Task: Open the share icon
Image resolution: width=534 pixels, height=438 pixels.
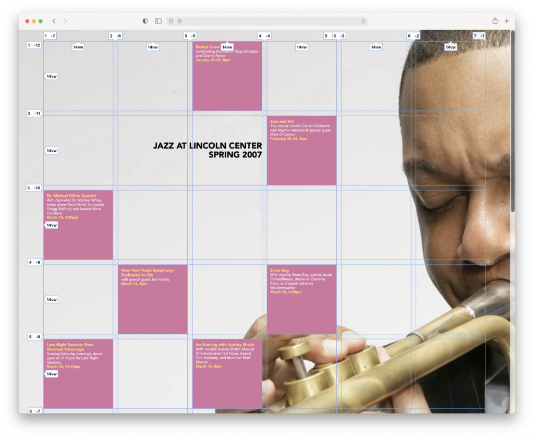Action: (495, 21)
